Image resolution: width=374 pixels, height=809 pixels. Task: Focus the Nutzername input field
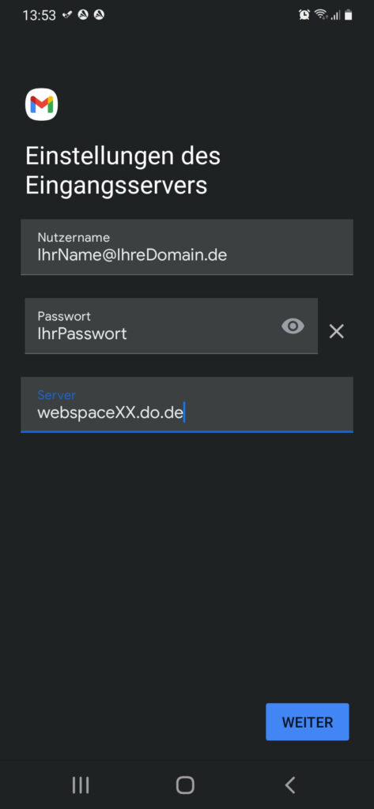[187, 247]
